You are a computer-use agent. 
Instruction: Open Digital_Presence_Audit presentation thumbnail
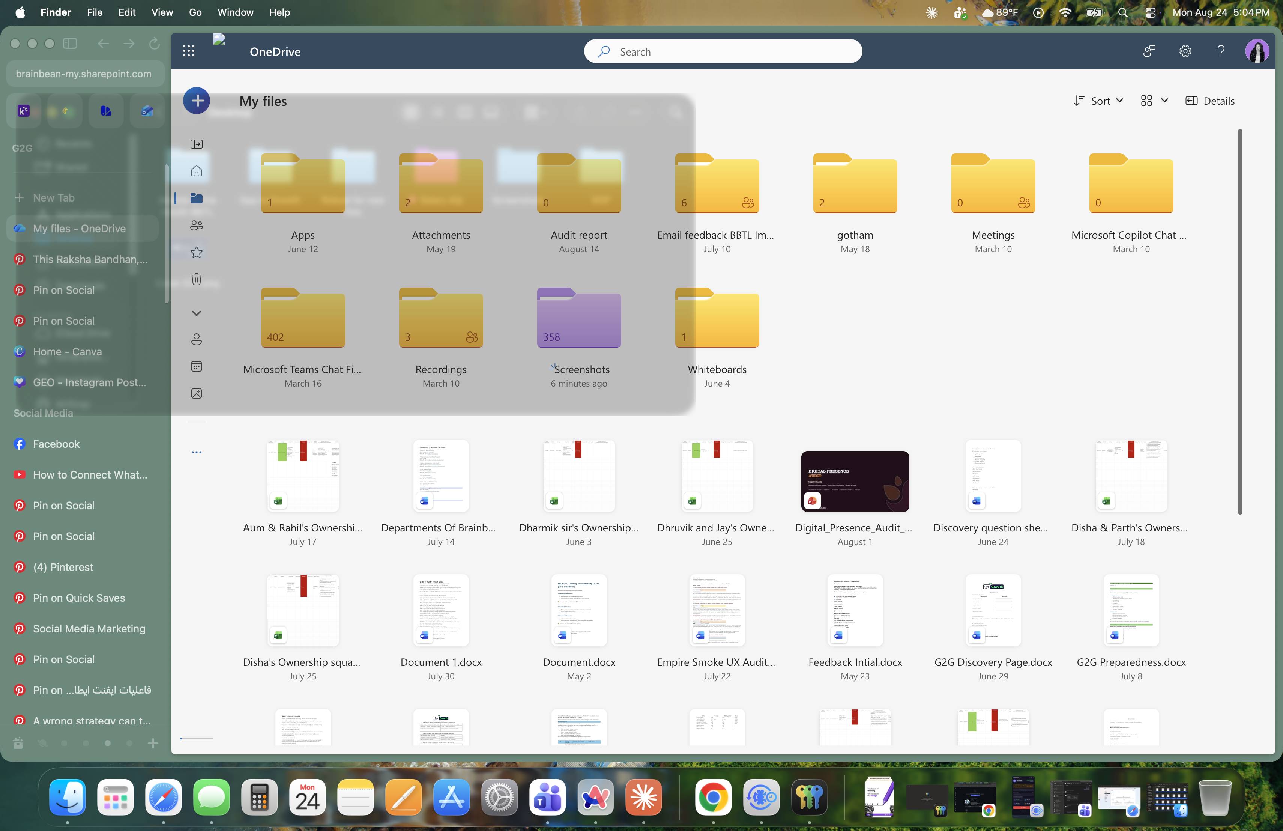[x=855, y=482]
